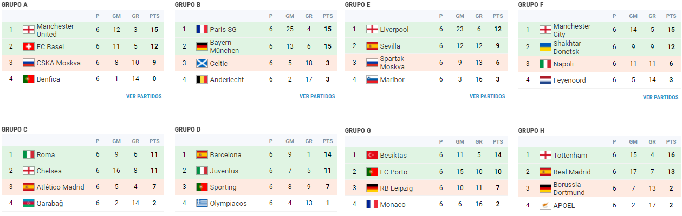The image size is (682, 216).
Task: Click the PTS column header in Grupo C
Action: click(x=154, y=141)
